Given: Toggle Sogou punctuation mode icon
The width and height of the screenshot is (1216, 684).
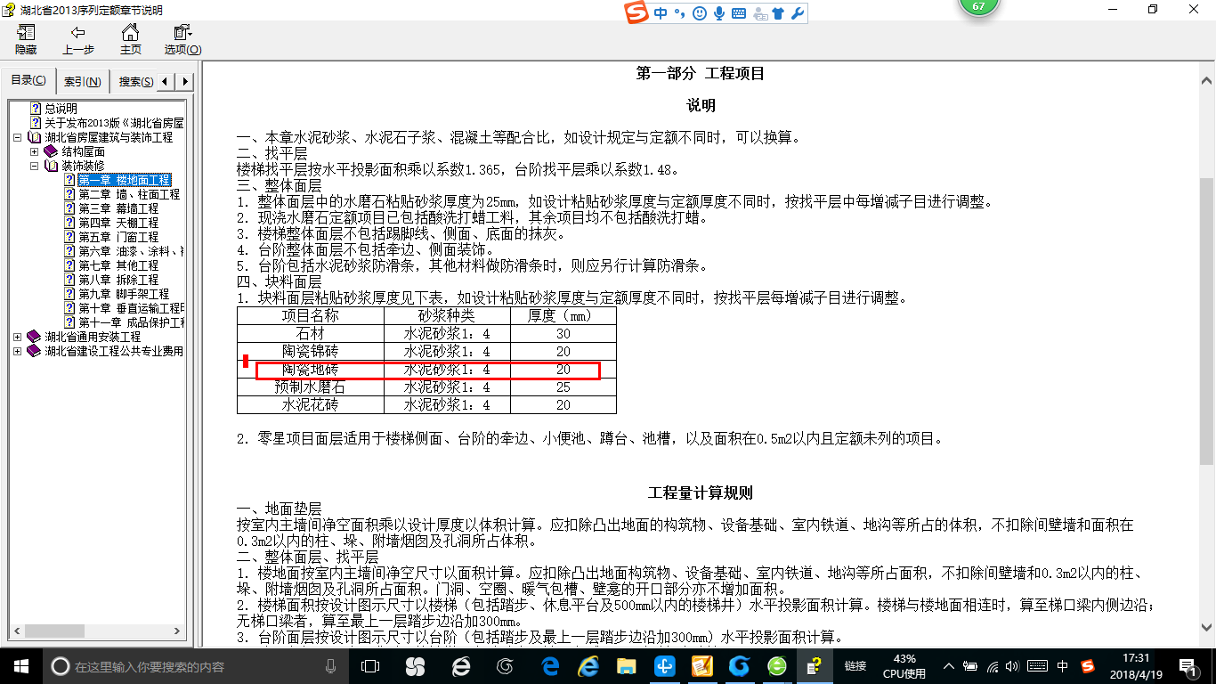Looking at the screenshot, I should (x=679, y=13).
